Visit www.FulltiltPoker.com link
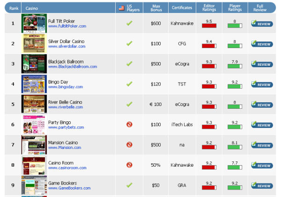The image size is (281, 197). coord(67,26)
